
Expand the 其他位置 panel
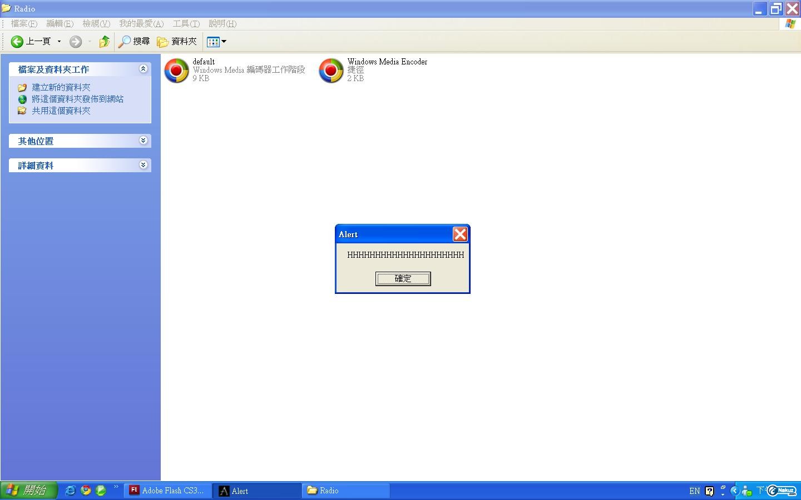point(143,141)
